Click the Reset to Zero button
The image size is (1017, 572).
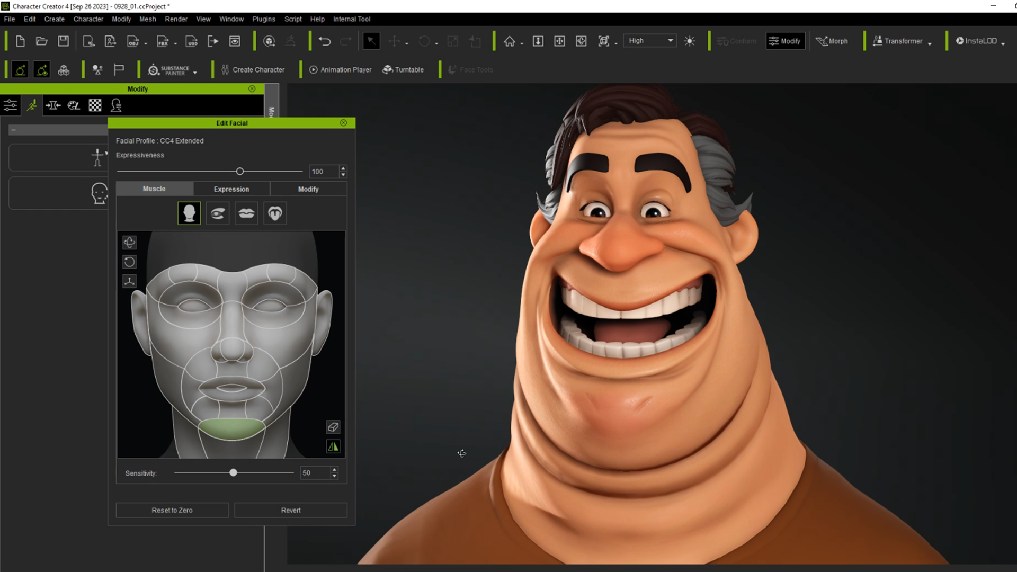point(172,510)
